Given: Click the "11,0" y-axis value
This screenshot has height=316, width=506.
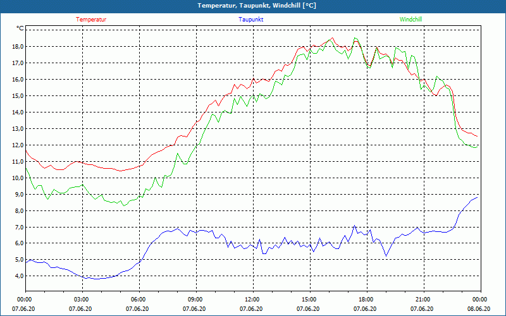Looking at the screenshot, I should pyautogui.click(x=18, y=162).
